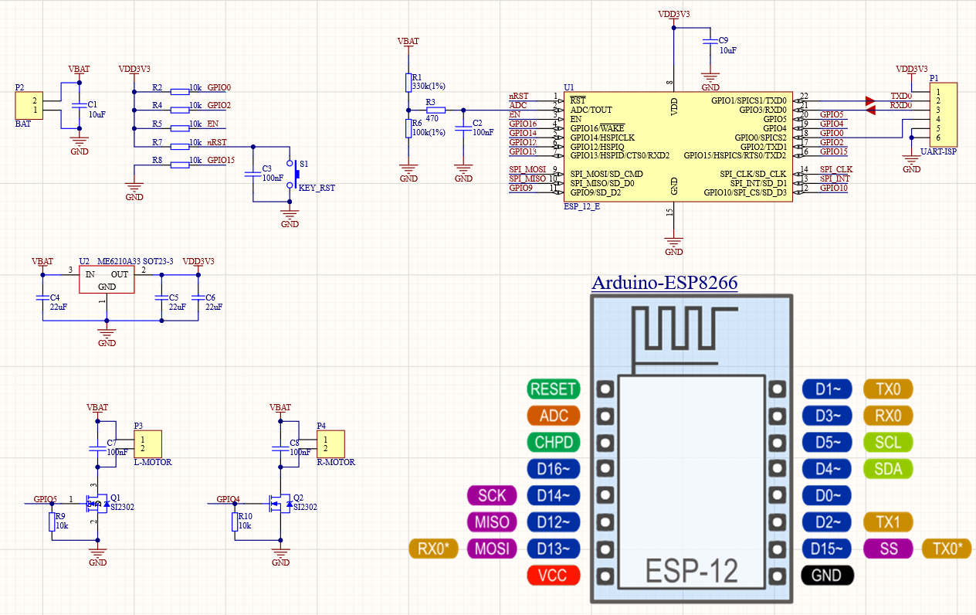976x615 pixels.
Task: Select the ESP-12 module text on pinout
Action: click(691, 570)
